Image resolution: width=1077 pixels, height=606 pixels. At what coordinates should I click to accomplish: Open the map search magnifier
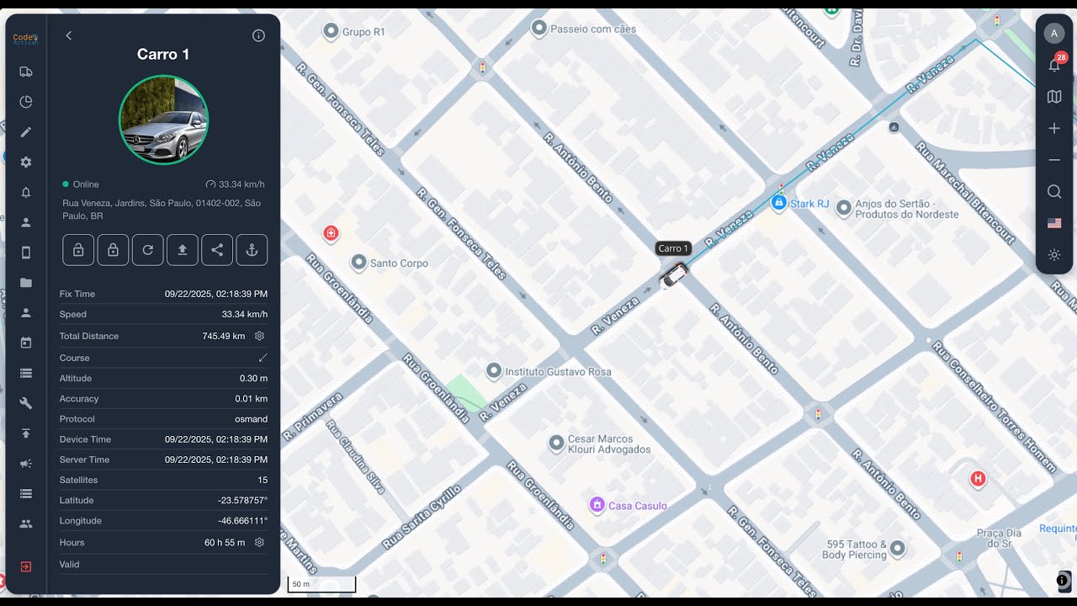(x=1054, y=192)
